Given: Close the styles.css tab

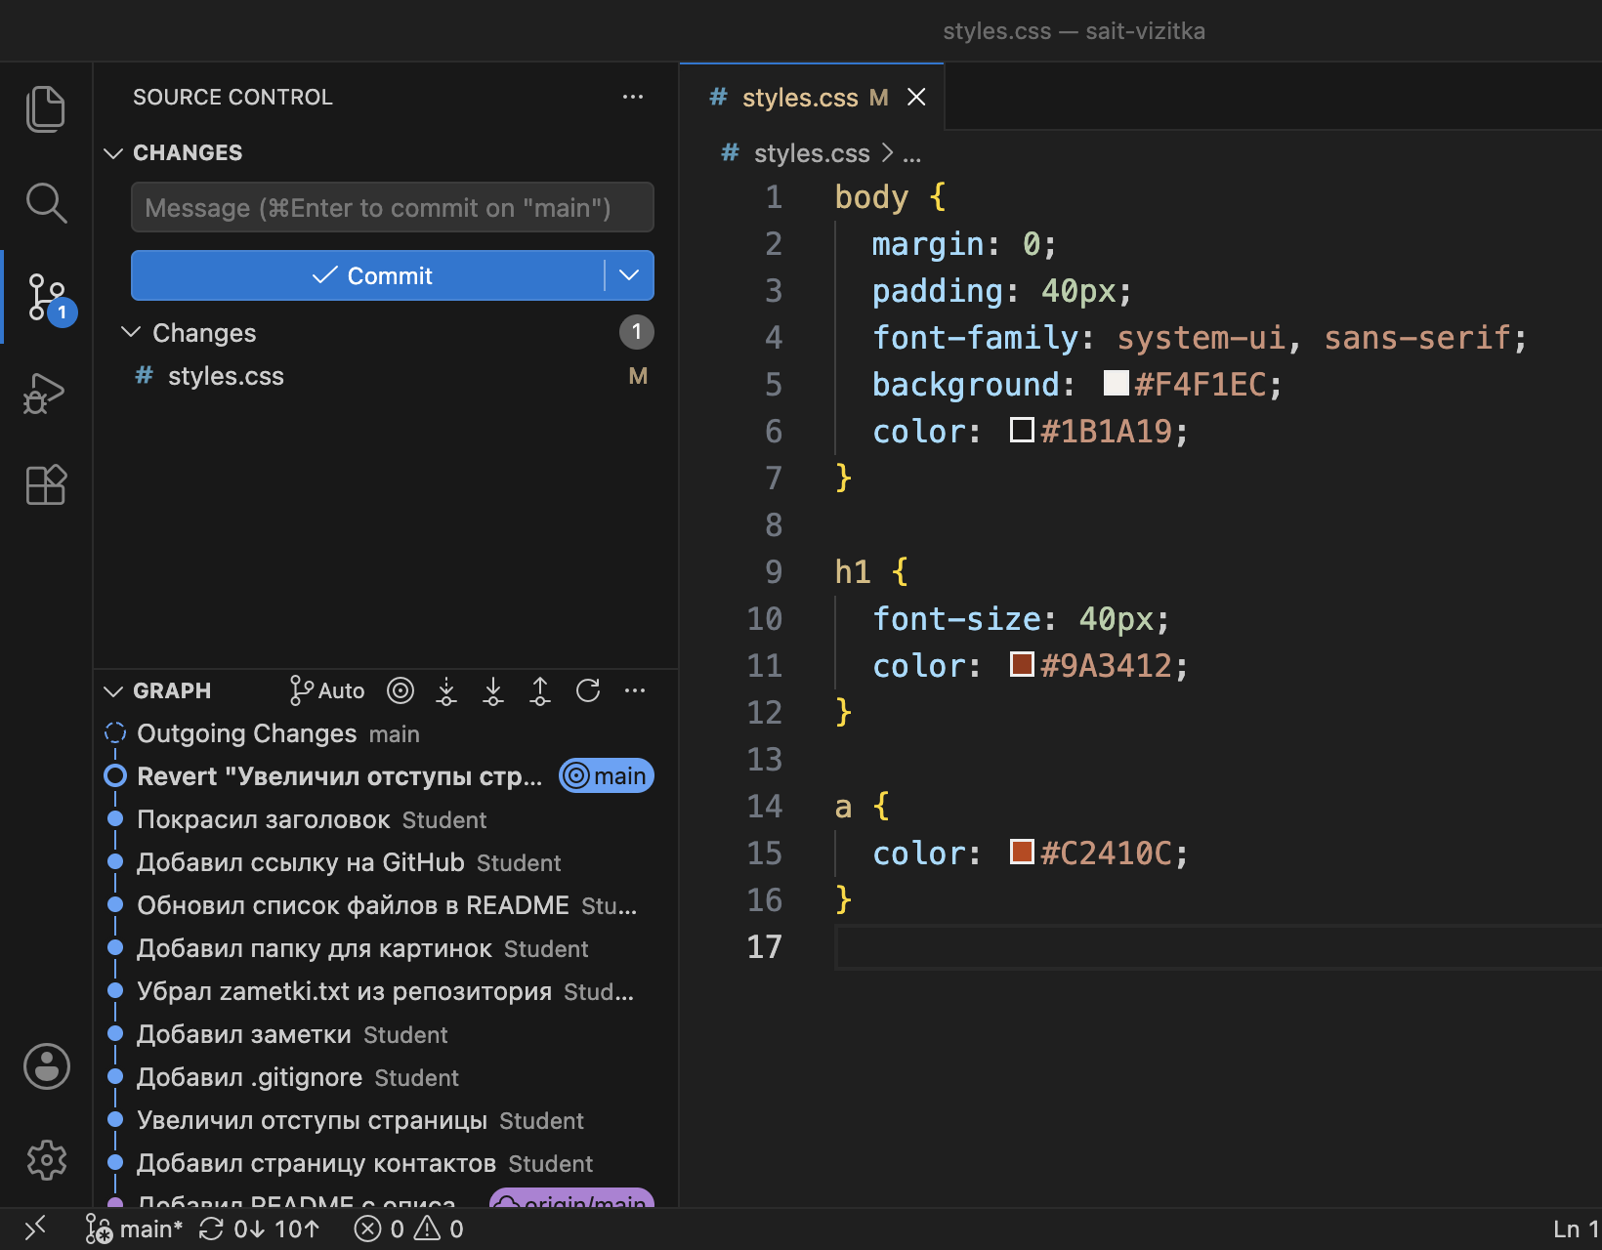Looking at the screenshot, I should point(916,97).
